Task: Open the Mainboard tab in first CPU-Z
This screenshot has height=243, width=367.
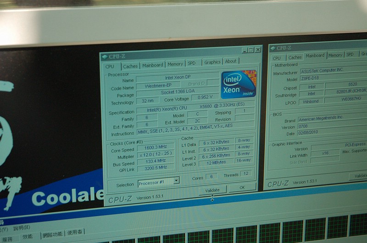Action: click(153, 65)
